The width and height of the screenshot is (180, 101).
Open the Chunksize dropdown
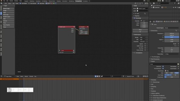coord(143,42)
